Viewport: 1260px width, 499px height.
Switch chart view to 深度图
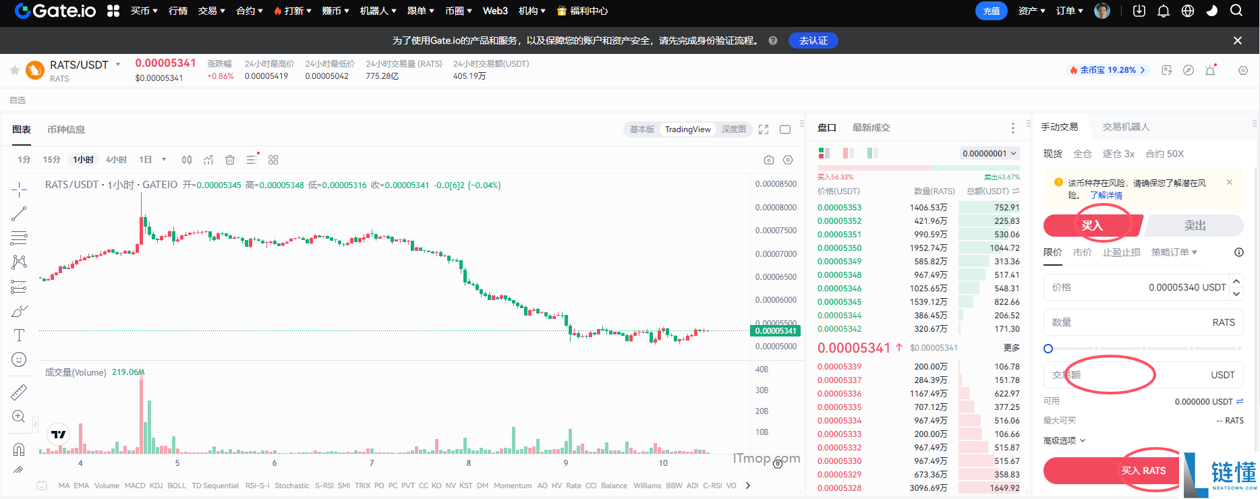[734, 129]
